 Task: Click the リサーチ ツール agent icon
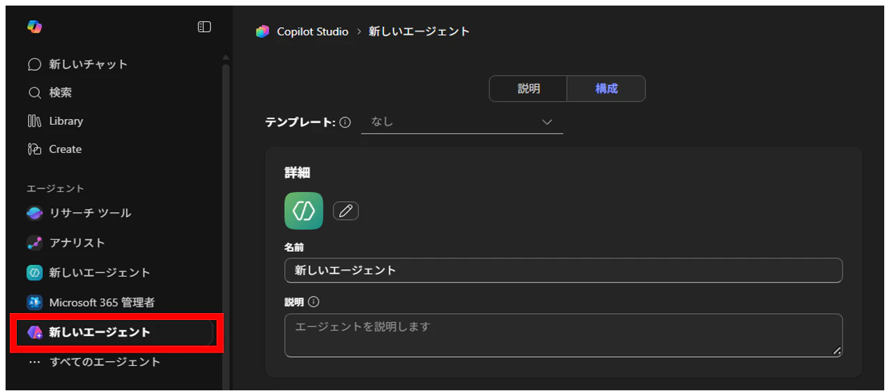(35, 213)
